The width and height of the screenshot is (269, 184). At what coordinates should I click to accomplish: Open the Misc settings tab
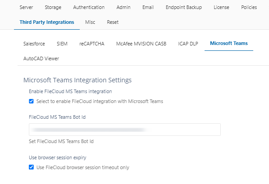pyautogui.click(x=90, y=22)
